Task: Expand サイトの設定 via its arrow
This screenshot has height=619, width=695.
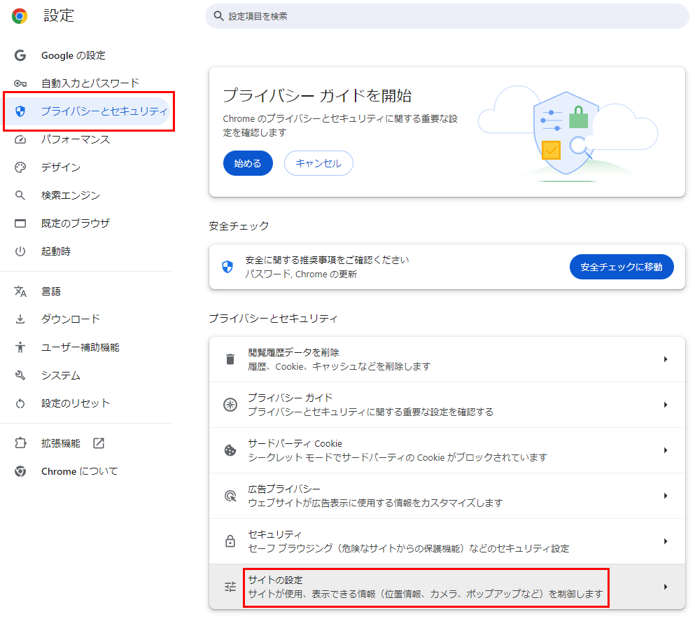Action: pos(666,587)
